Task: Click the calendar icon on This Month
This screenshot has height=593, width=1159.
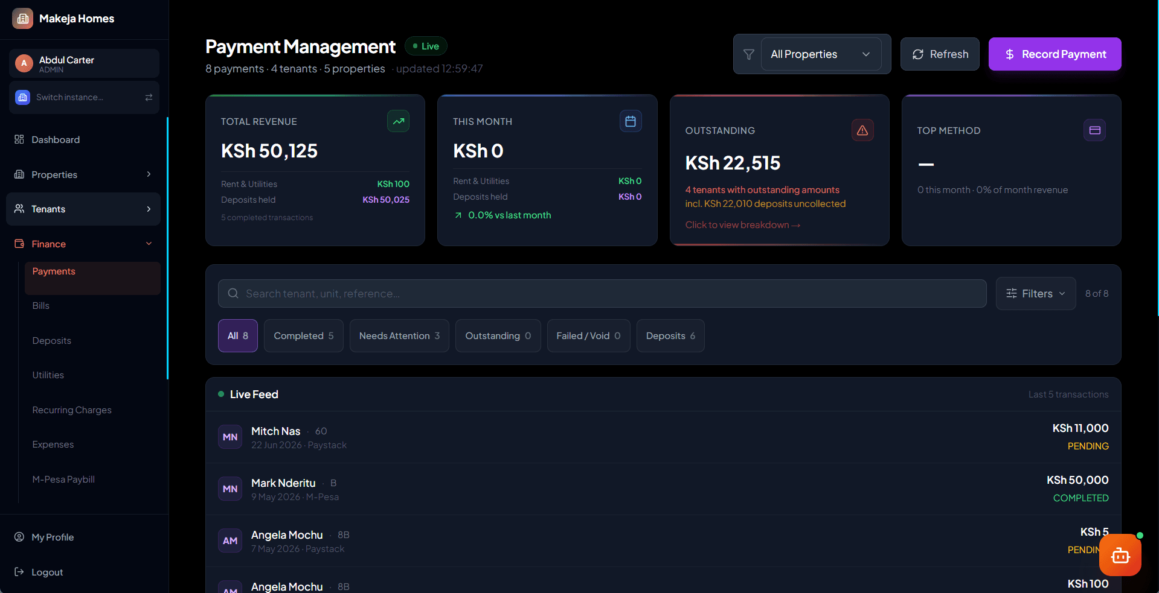Action: 631,121
